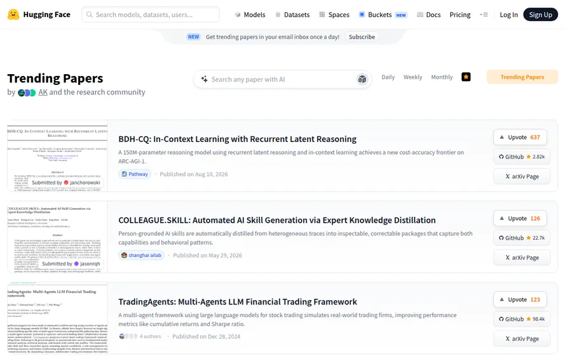The height and width of the screenshot is (357, 572).
Task: Click "Published on May 29, 2026" text
Action: click(208, 256)
